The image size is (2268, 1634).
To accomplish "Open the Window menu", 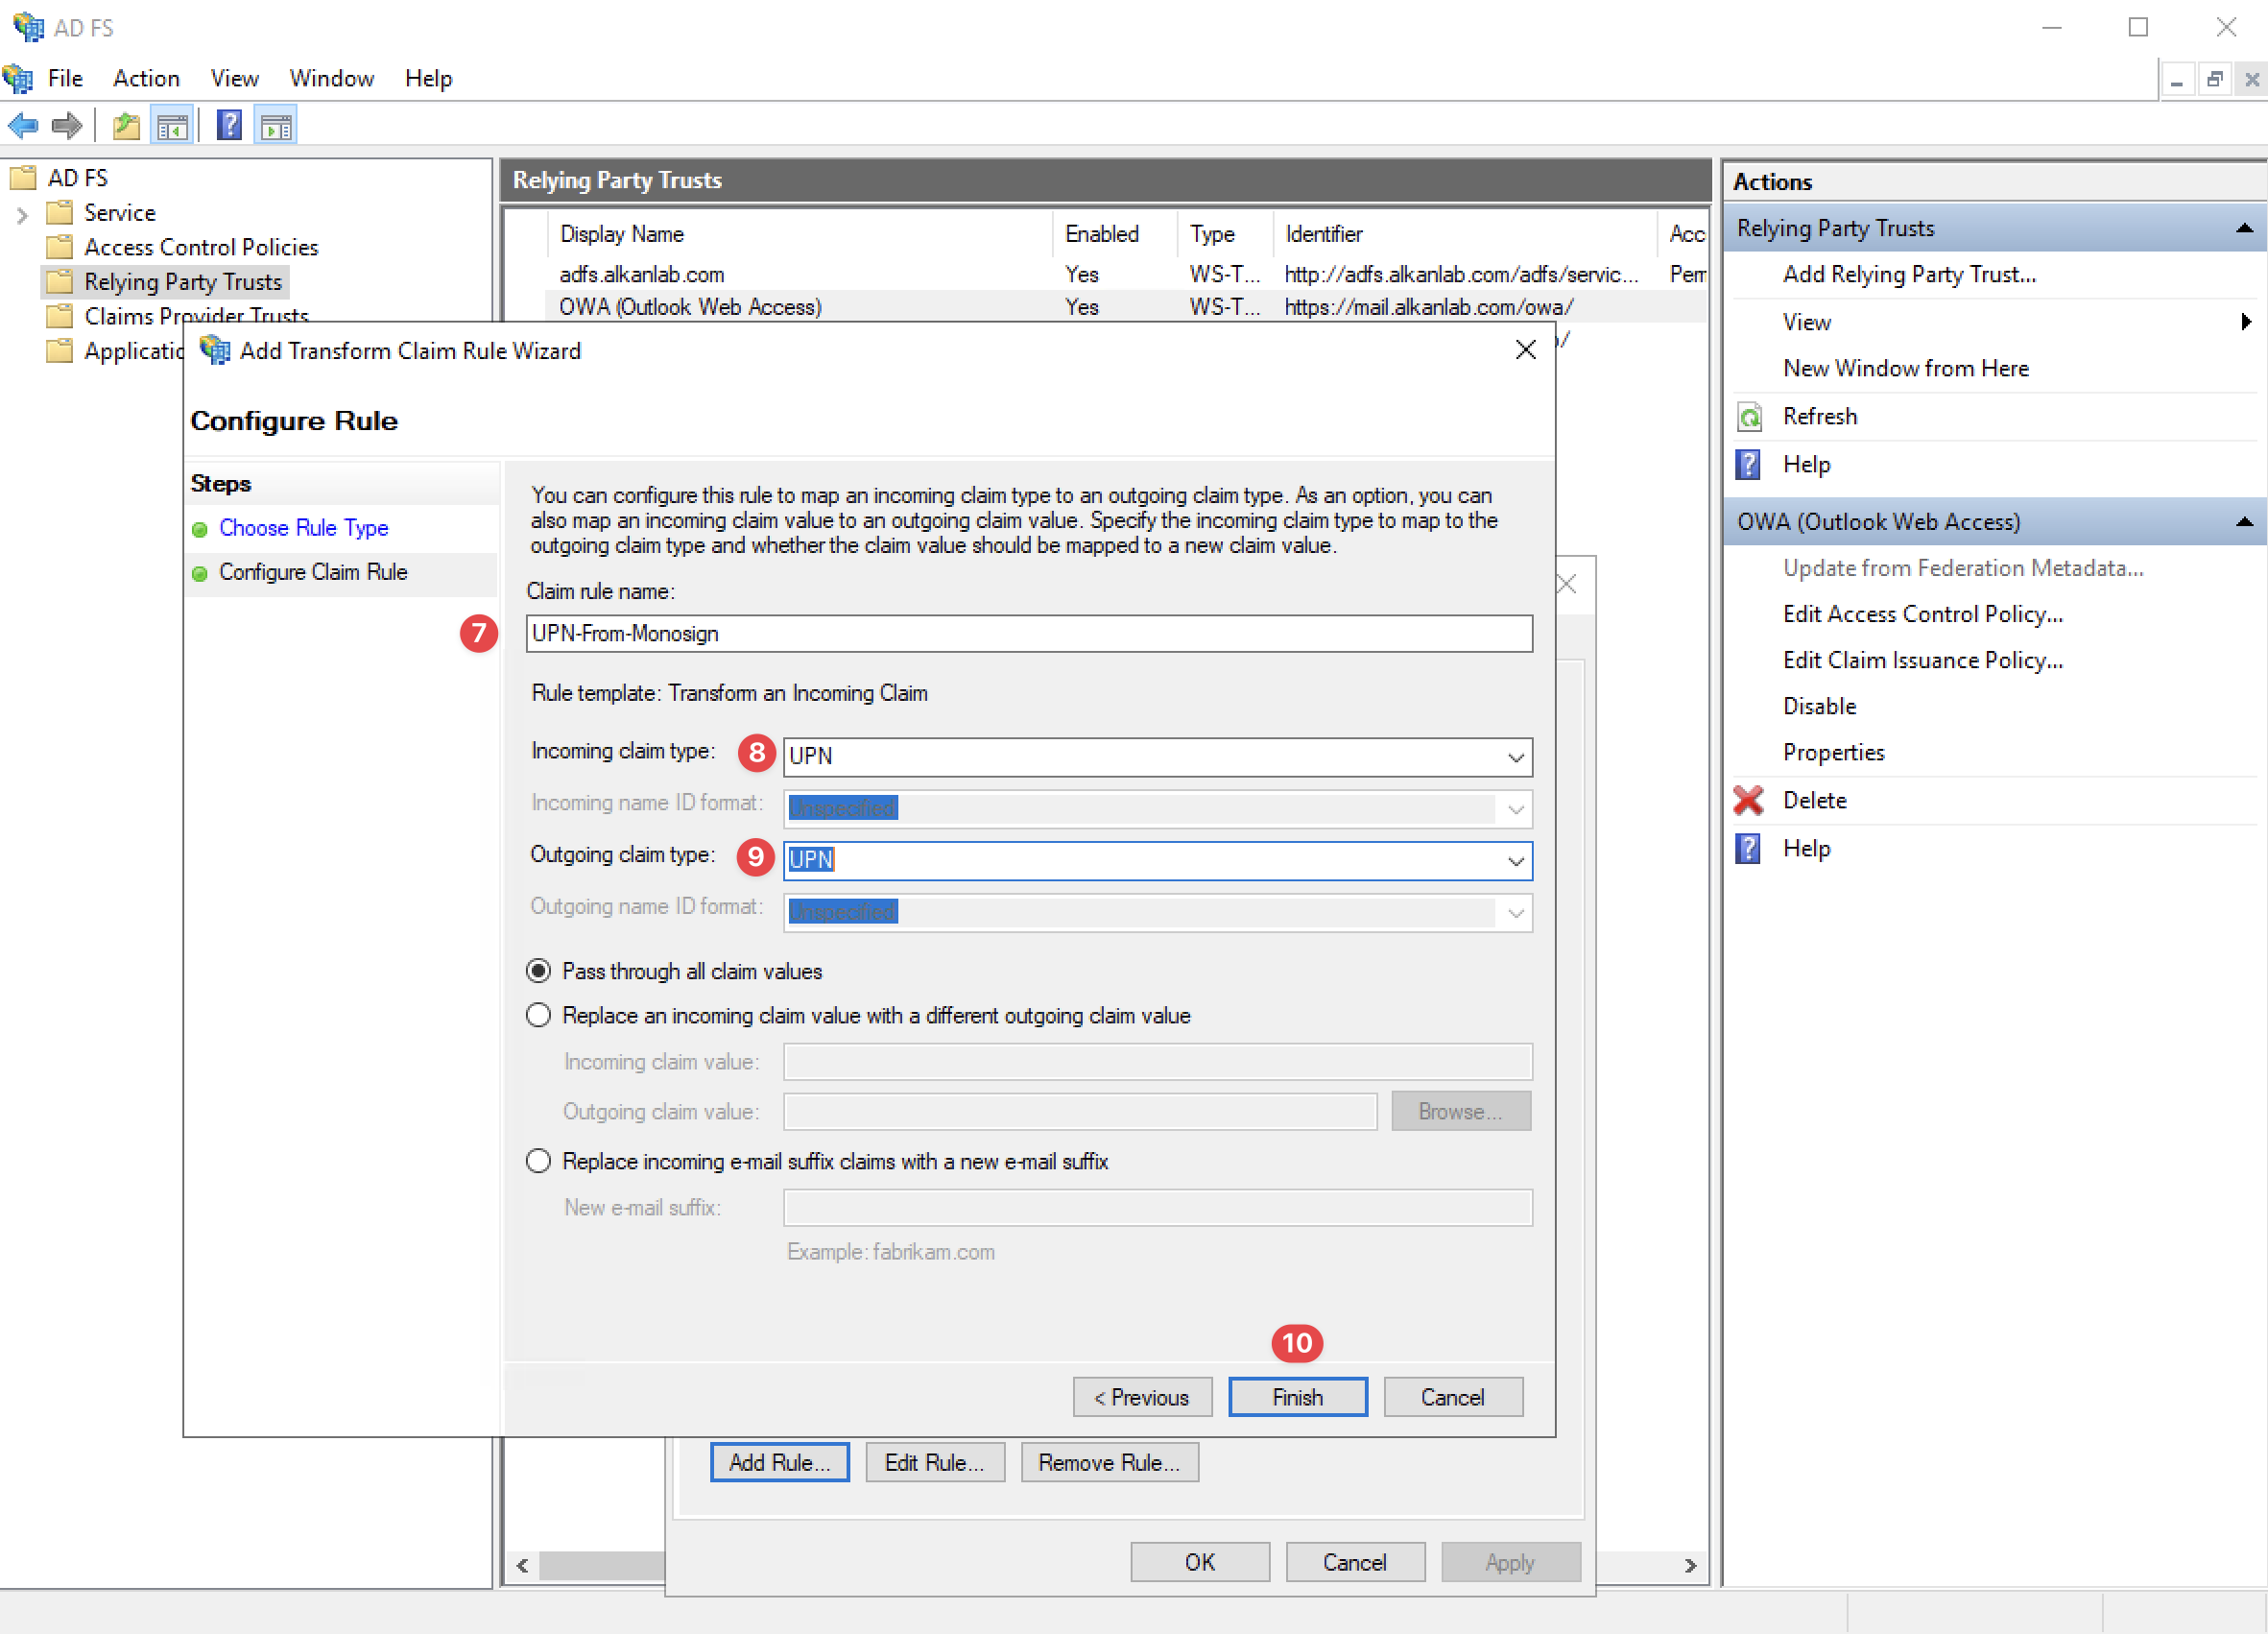I will (x=331, y=78).
